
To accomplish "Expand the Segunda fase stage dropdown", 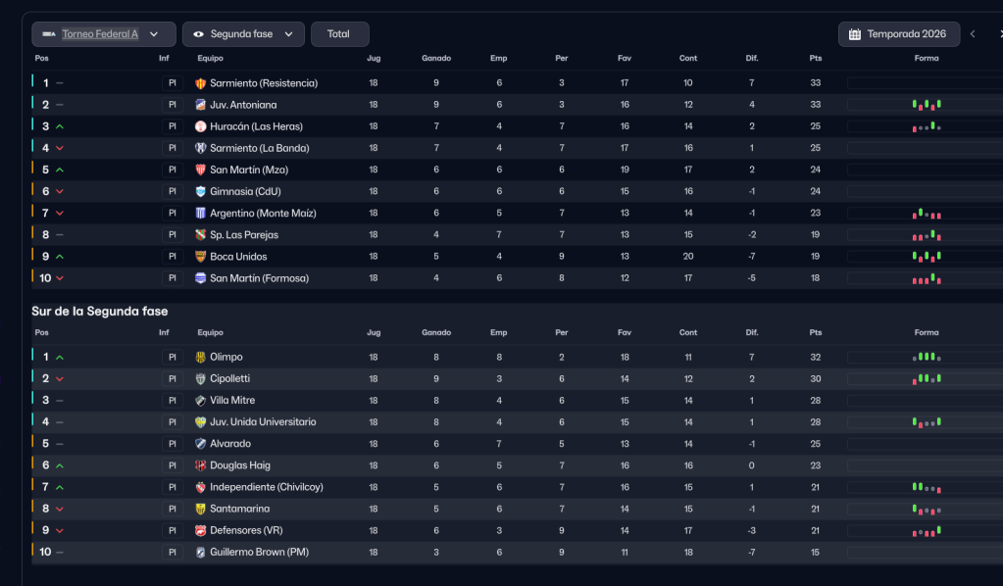I will 243,34.
